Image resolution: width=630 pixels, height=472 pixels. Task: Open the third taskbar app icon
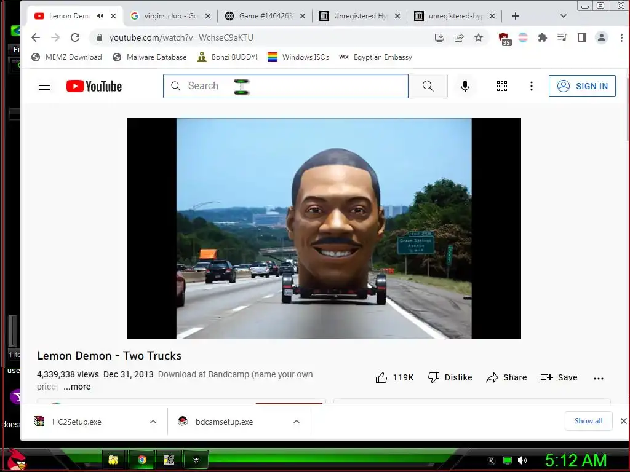[x=169, y=460]
